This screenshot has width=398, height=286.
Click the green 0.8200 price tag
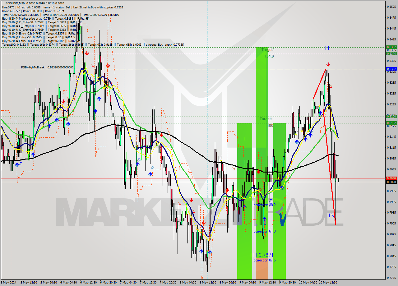click(x=391, y=116)
